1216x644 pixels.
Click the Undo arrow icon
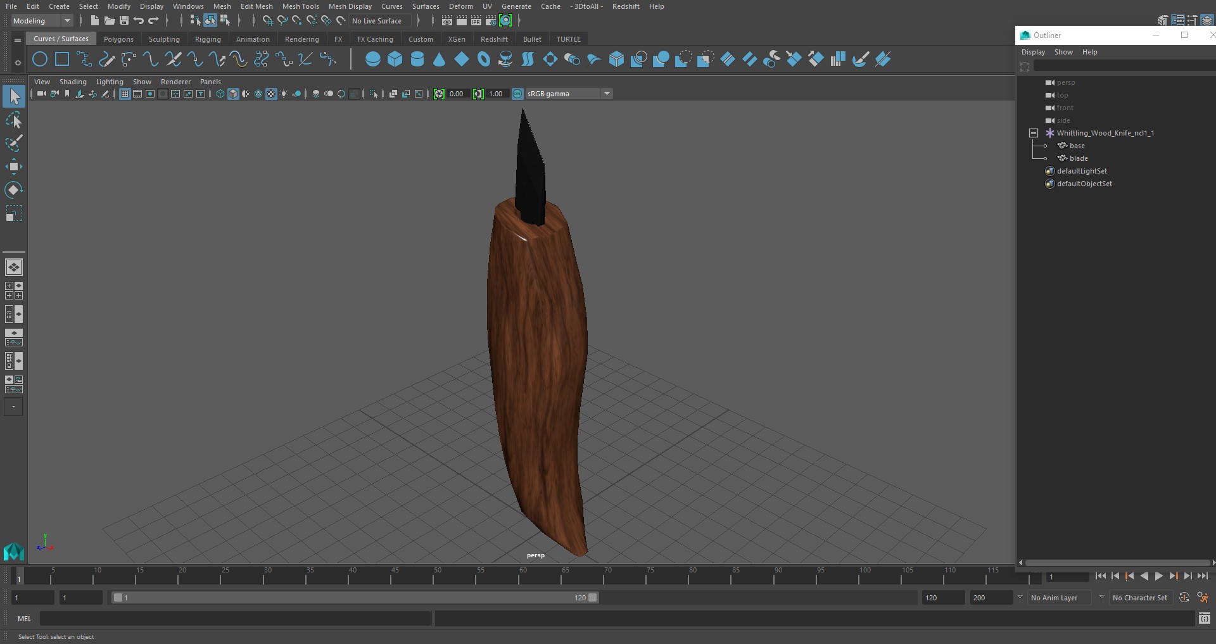[139, 21]
